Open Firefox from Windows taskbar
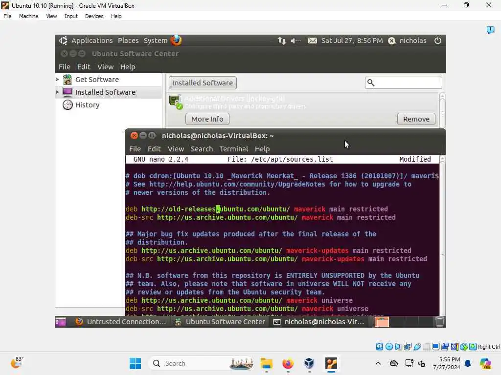The image size is (501, 375). 288,363
